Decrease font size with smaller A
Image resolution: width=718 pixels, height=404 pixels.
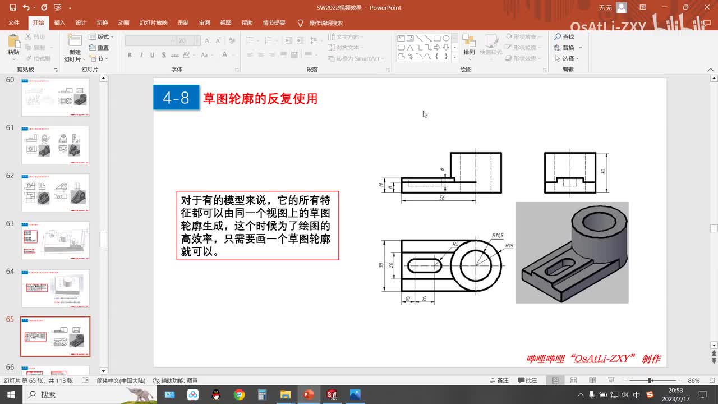click(217, 41)
